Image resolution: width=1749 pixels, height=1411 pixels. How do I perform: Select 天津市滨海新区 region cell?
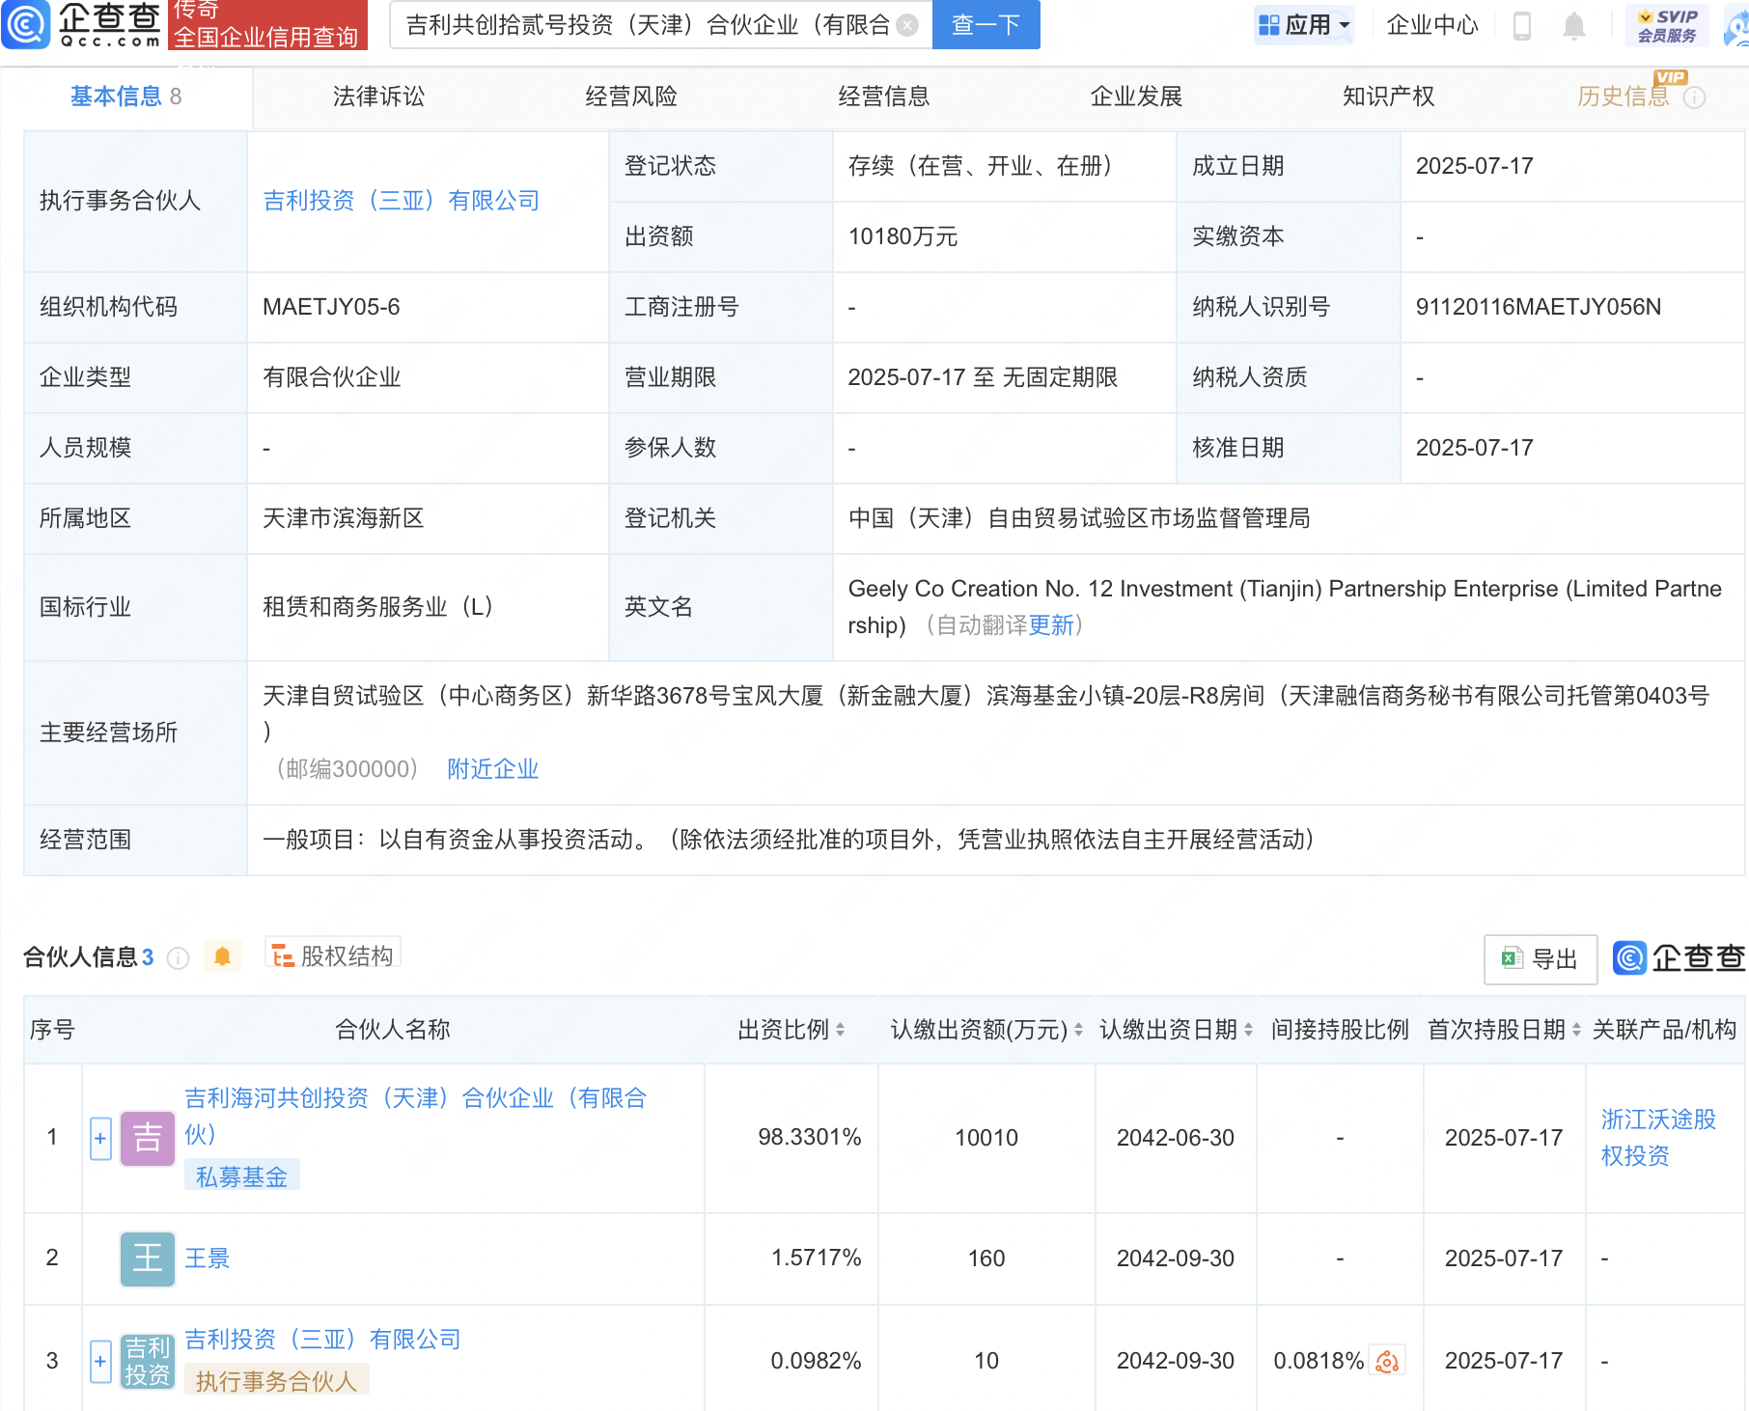pyautogui.click(x=344, y=518)
